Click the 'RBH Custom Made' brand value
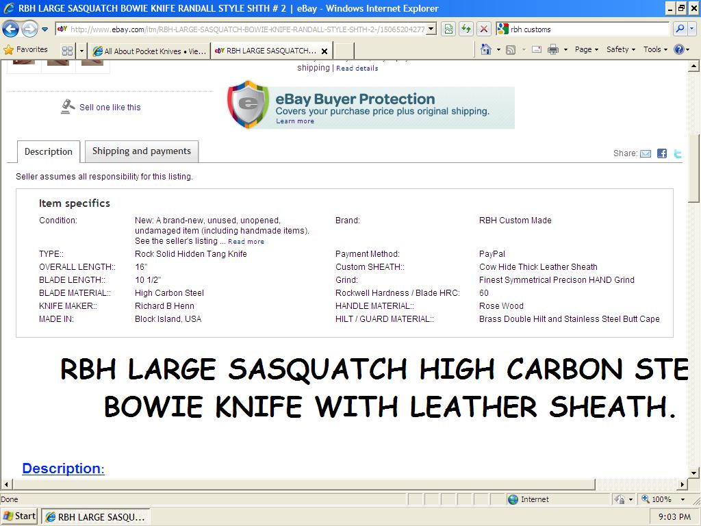This screenshot has height=526, width=701. click(515, 221)
